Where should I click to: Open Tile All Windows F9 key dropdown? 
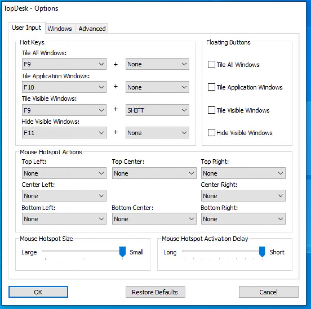[x=64, y=64]
